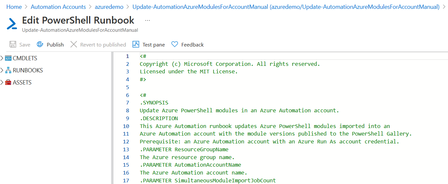Screen dimensions: 448x184
Task: Expand the RUNBOOKS tree node
Action: coord(2,70)
